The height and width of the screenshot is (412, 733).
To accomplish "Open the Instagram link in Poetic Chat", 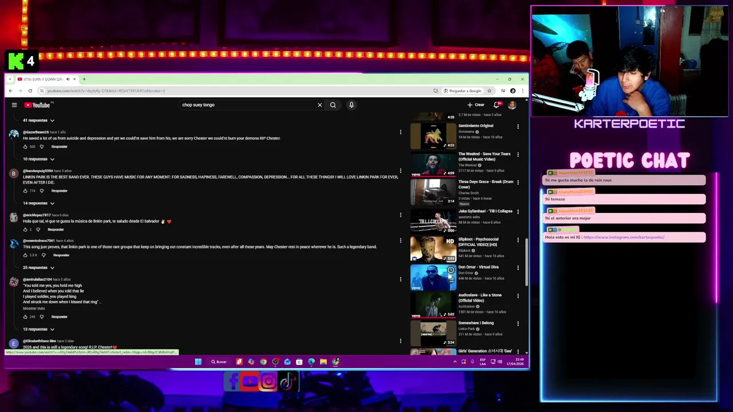I will click(x=624, y=237).
